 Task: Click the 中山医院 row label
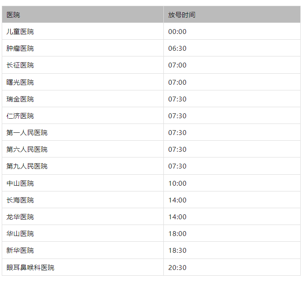coord(20,184)
